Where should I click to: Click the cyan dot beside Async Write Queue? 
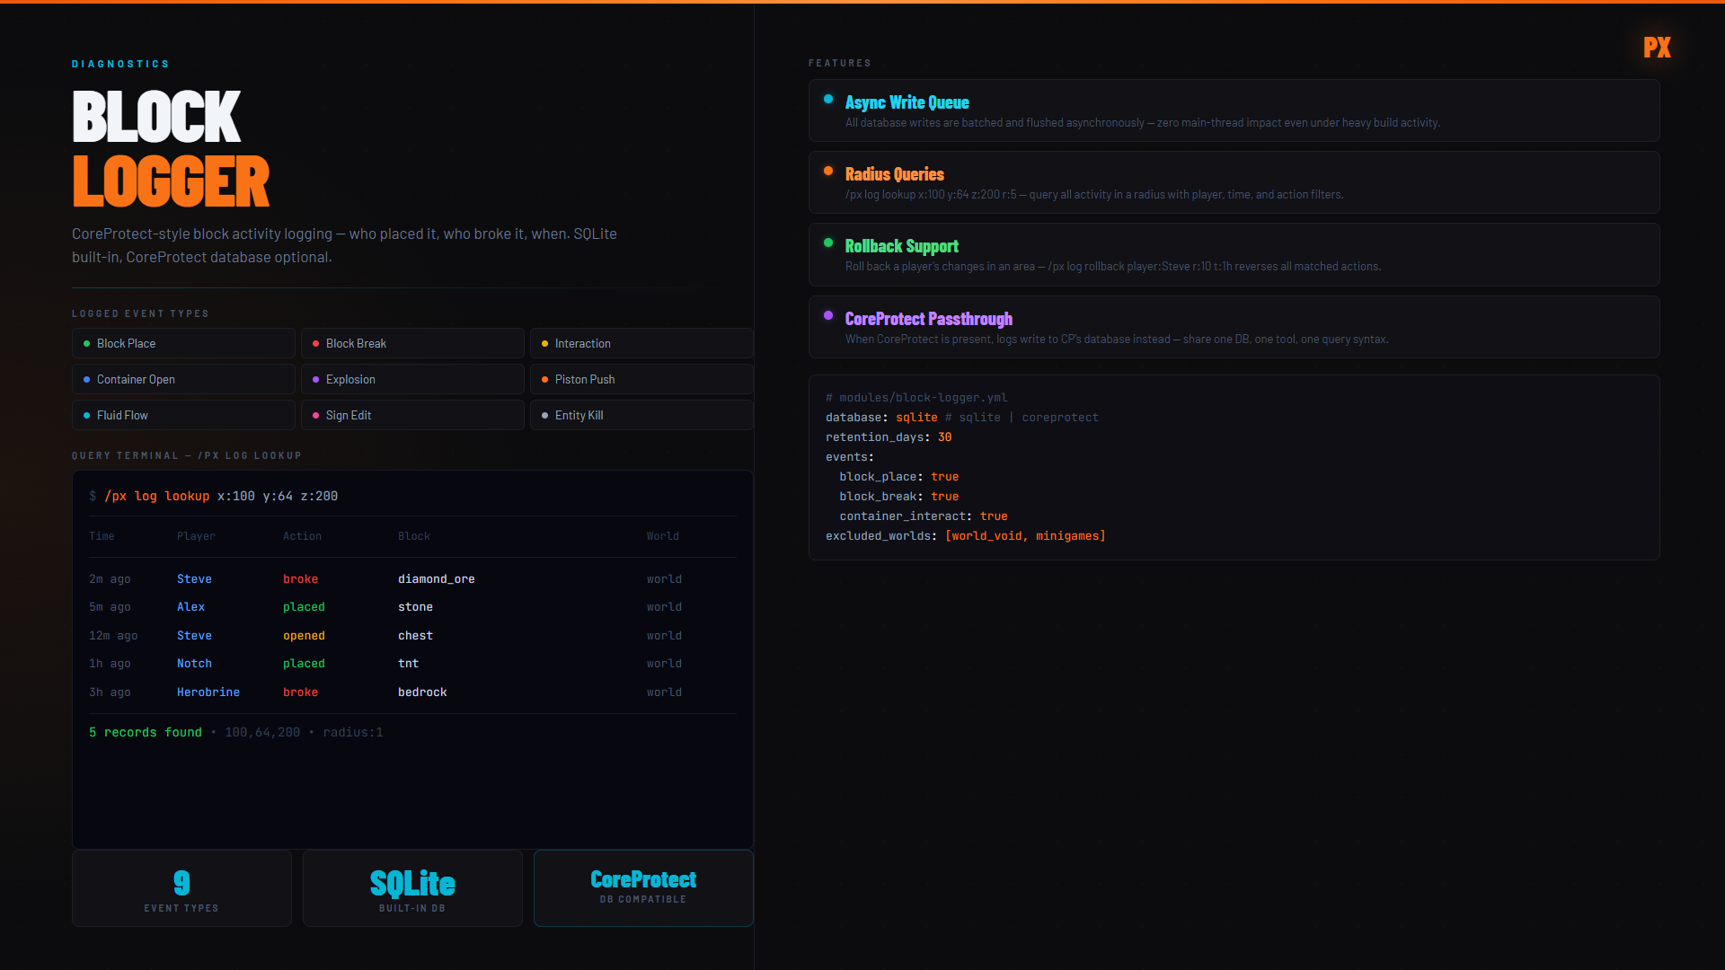(x=828, y=99)
